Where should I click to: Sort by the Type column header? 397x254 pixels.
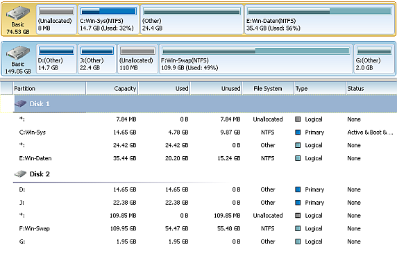(x=320, y=88)
